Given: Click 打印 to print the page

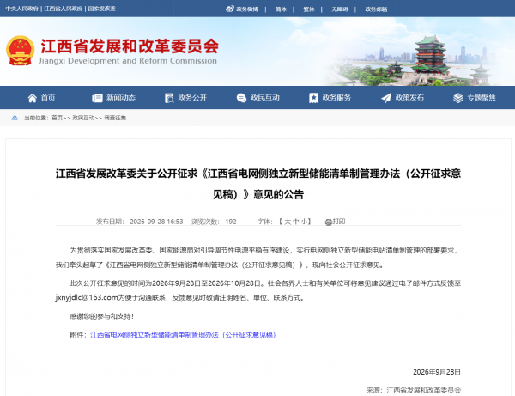Looking at the screenshot, I should 339,222.
